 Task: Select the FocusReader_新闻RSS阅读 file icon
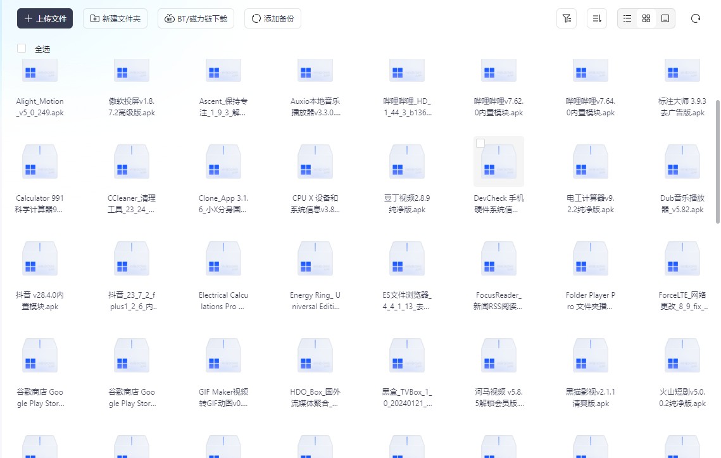499,258
